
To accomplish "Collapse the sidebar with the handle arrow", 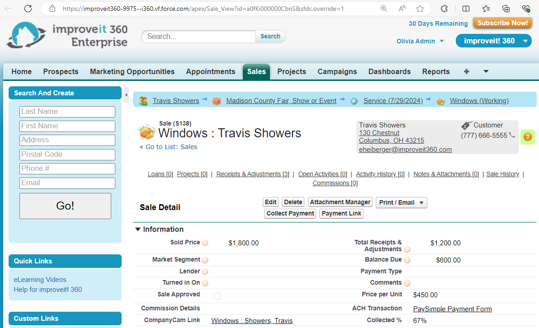I will click(126, 95).
